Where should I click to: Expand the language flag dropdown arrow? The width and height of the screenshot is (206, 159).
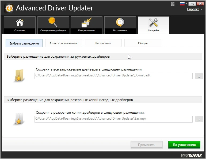(x=186, y=3)
